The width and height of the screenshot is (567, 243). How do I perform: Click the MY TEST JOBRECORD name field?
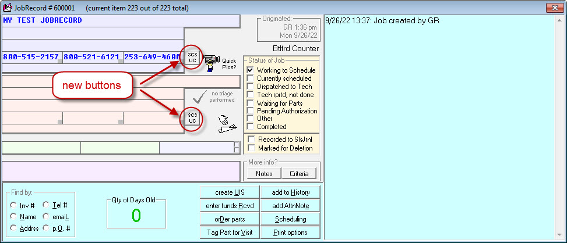[x=121, y=21]
